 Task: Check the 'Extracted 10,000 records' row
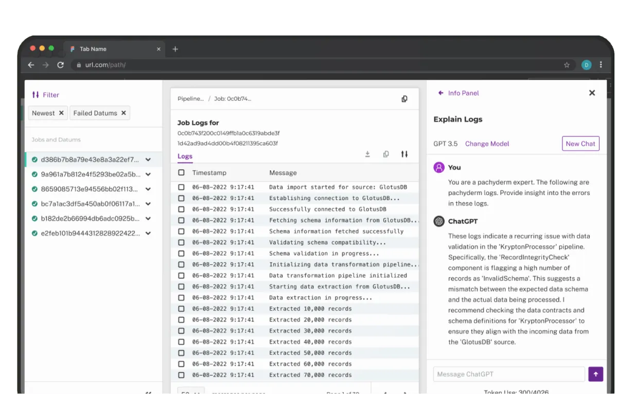tap(181, 309)
